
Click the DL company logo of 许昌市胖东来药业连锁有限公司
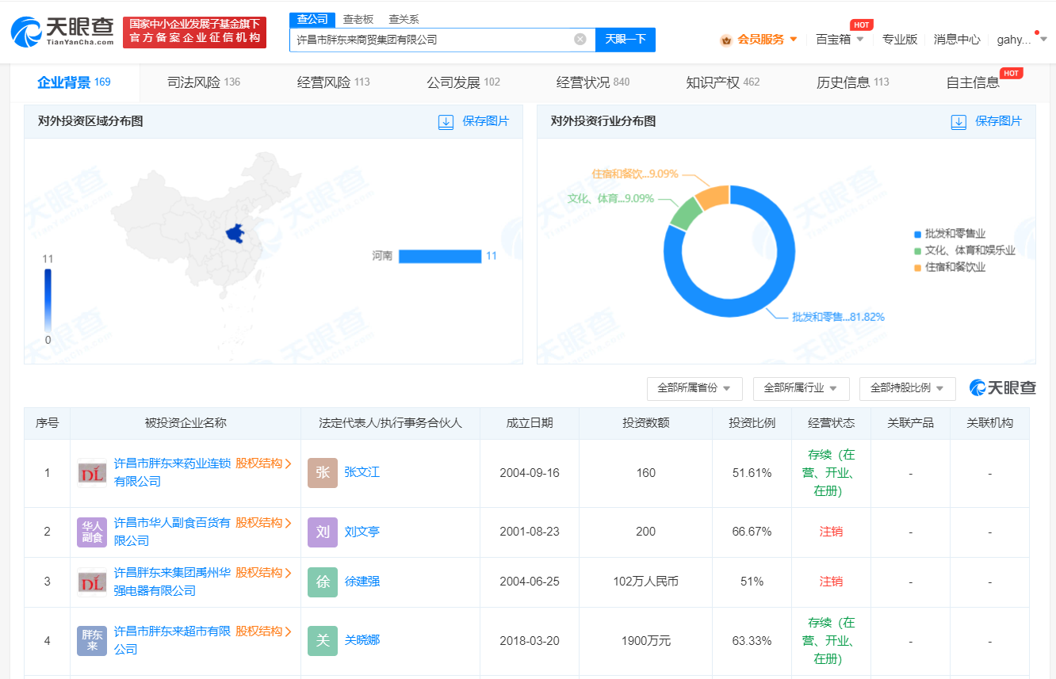91,472
